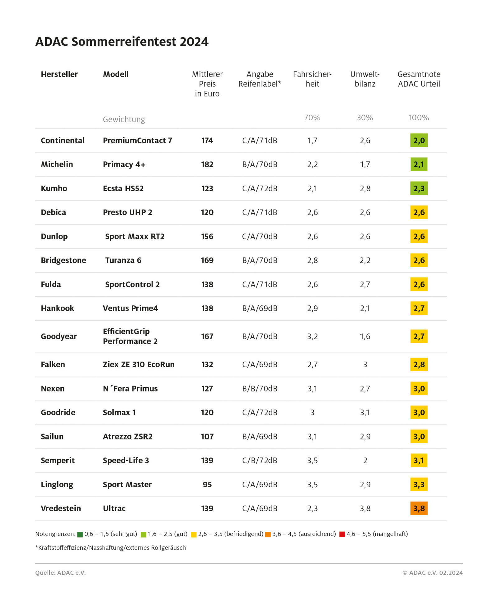
Task: Click the dark green 'sehr gut' legend square
Action: point(80,535)
